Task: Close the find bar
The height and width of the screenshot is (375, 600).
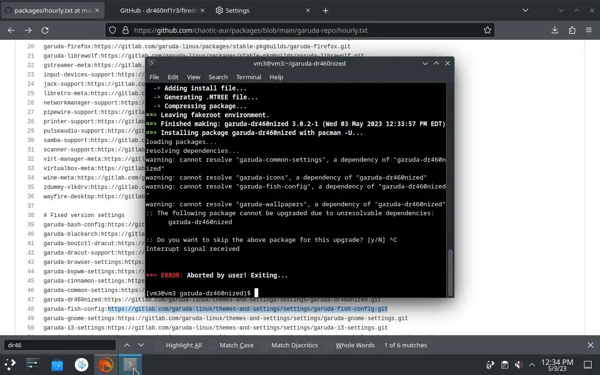Action: coord(590,345)
